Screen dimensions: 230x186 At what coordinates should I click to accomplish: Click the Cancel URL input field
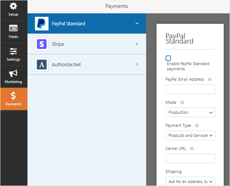click(190, 158)
